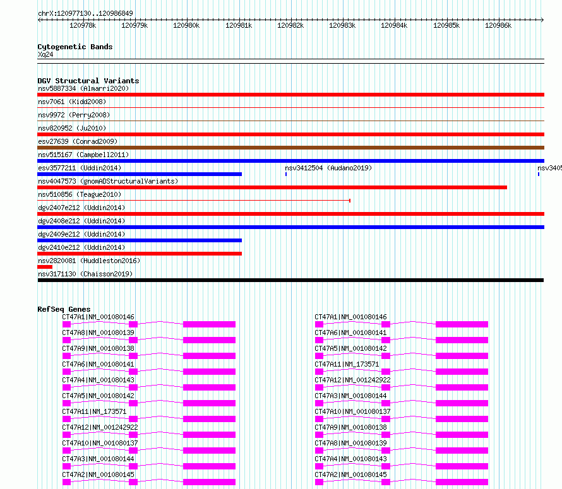Click the Cytogenetic Bands track heading
The width and height of the screenshot is (562, 489).
[x=75, y=47]
